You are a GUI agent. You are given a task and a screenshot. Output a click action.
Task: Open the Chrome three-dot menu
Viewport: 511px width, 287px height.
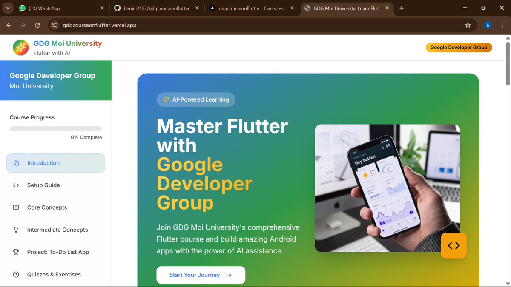502,25
